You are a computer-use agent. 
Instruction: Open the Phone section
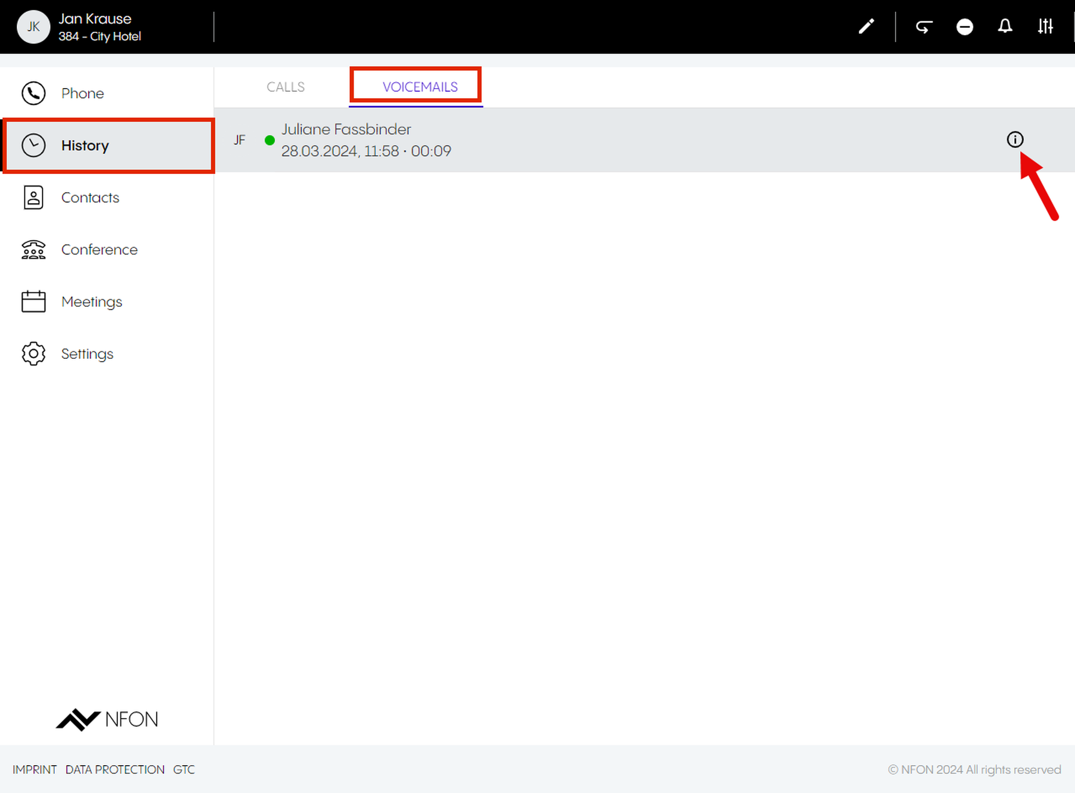[82, 93]
